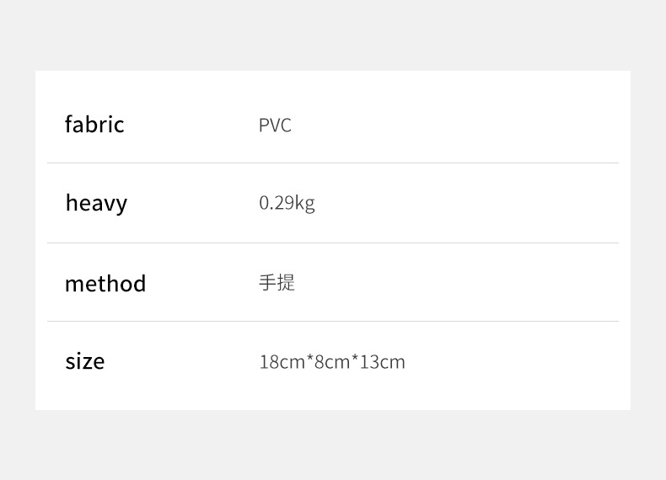Click the gray background above the white card
Viewport: 666px width, 480px height.
pyautogui.click(x=333, y=35)
